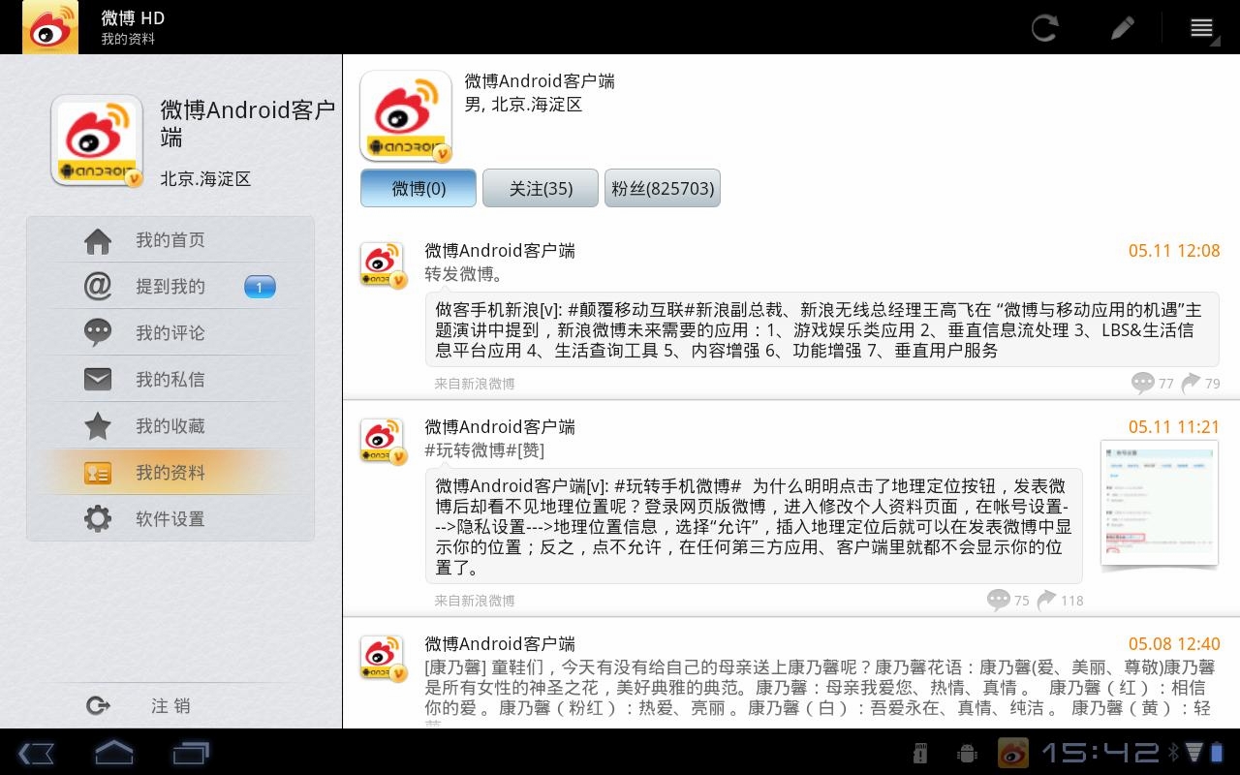1240x775 pixels.
Task: Repost the 05.11 12:08 post
Action: (x=1200, y=384)
